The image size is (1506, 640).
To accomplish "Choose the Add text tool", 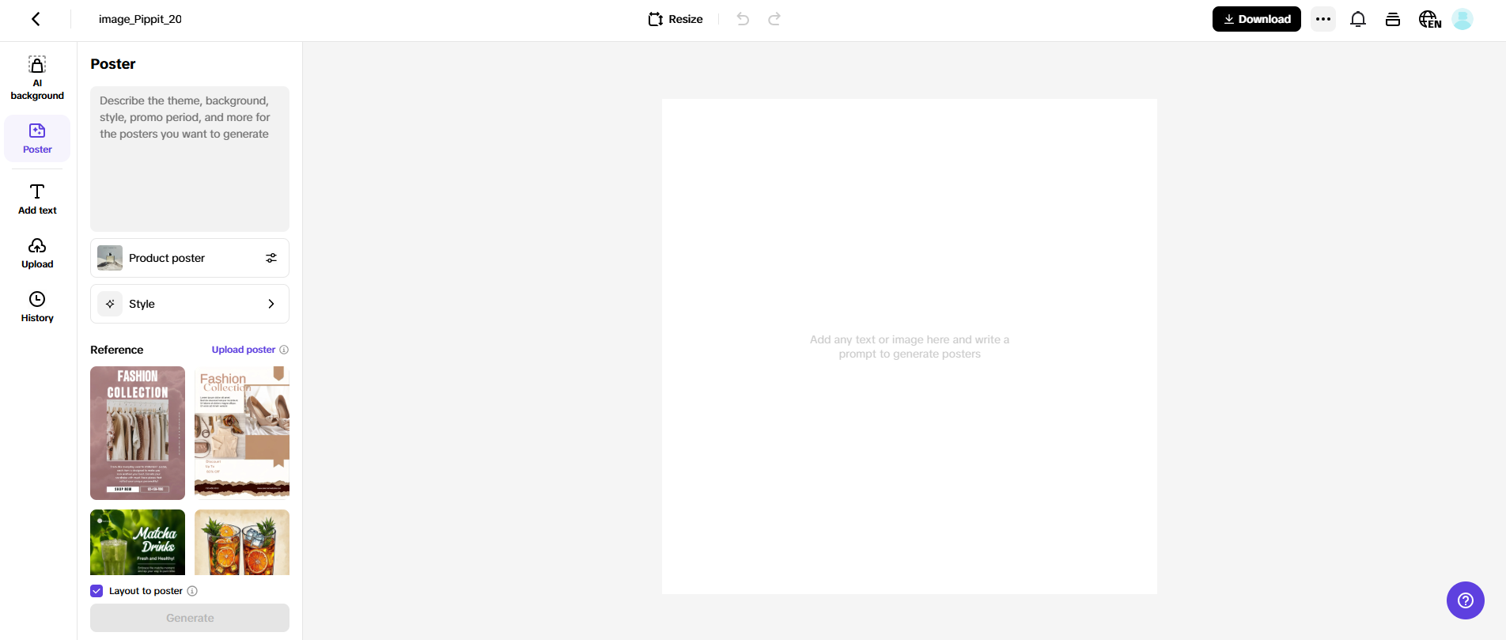I will [x=37, y=199].
